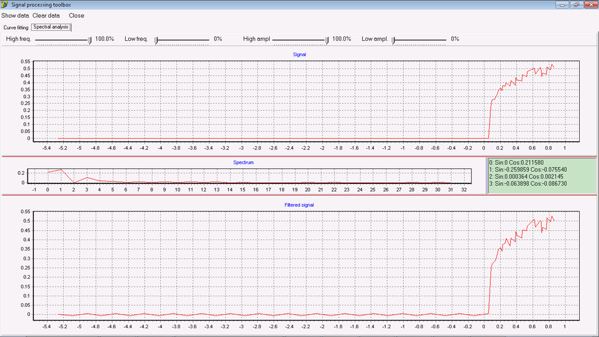The height and width of the screenshot is (337, 599).
Task: Select harmonic 3 Sin/Cos row
Action: click(x=528, y=183)
